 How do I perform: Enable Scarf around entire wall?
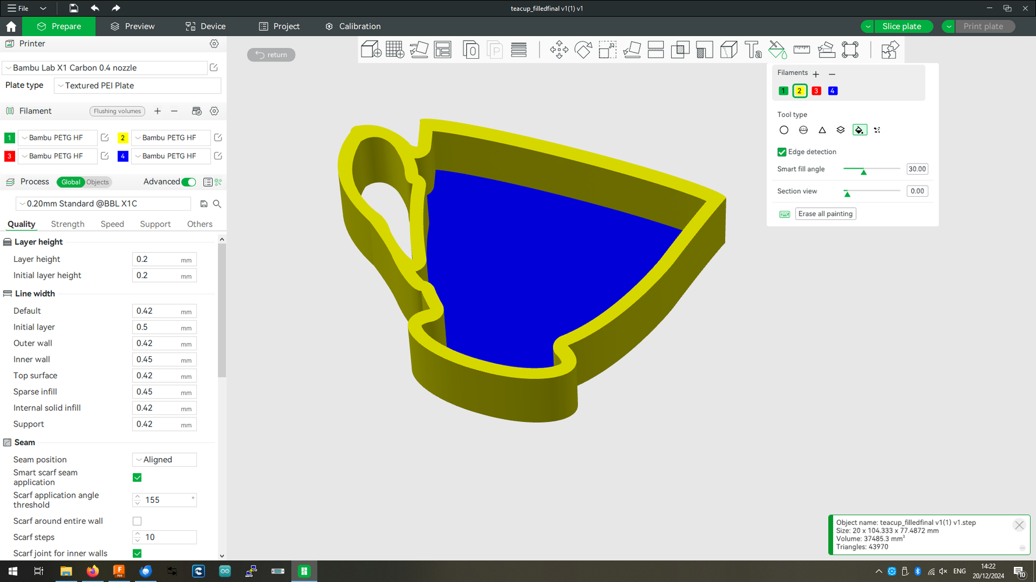tap(137, 521)
